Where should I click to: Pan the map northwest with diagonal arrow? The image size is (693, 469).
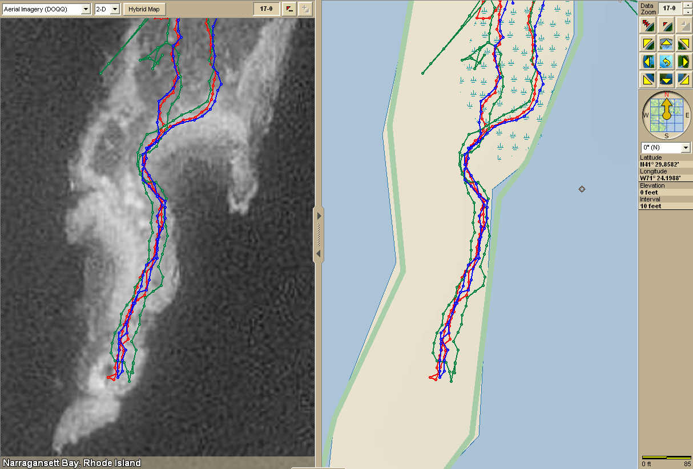[648, 43]
